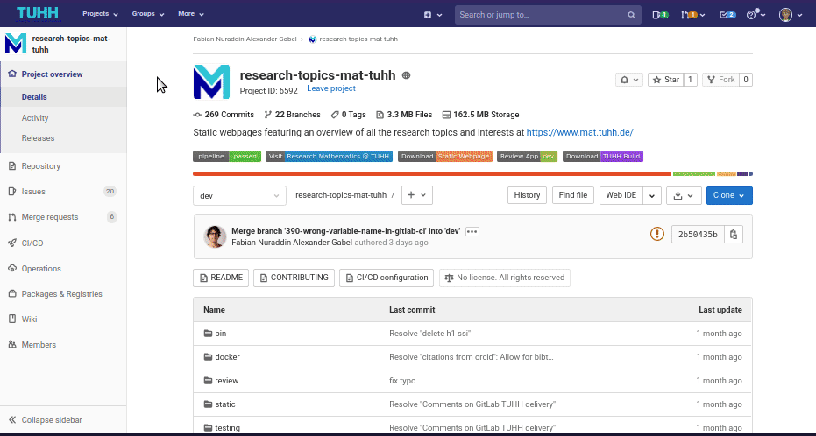Click the public visibility globe icon

tap(407, 75)
